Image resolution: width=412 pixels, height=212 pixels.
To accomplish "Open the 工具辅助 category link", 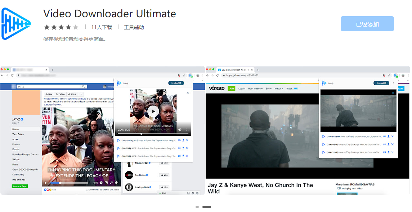I will coord(134,27).
